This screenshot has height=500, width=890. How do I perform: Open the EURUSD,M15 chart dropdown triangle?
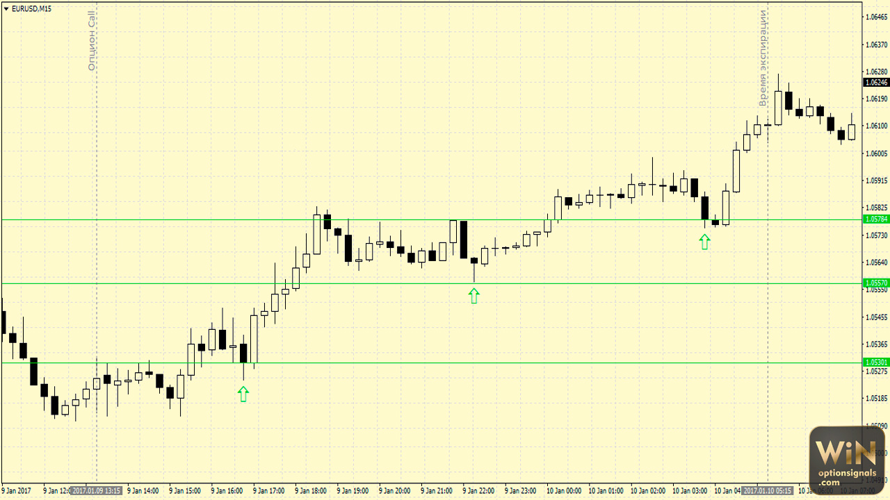pos(6,8)
